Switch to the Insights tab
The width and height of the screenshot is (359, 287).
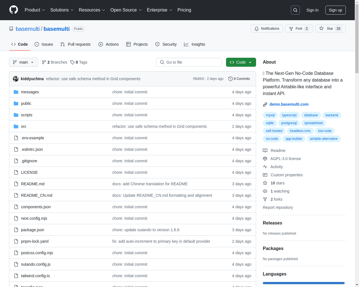tap(195, 44)
